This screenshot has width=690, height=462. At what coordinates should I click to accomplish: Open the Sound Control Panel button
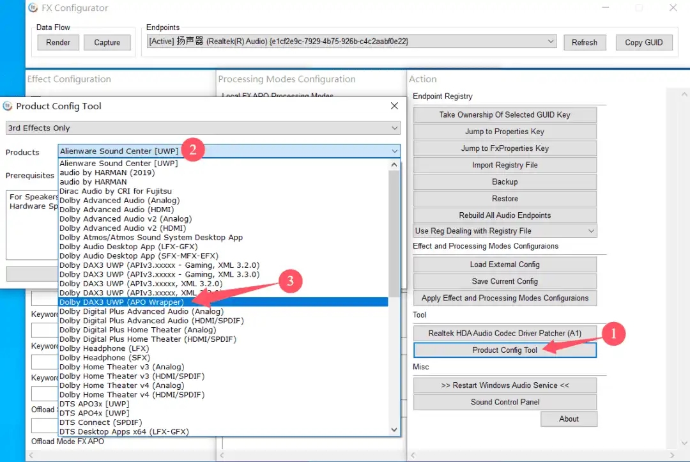tap(505, 402)
